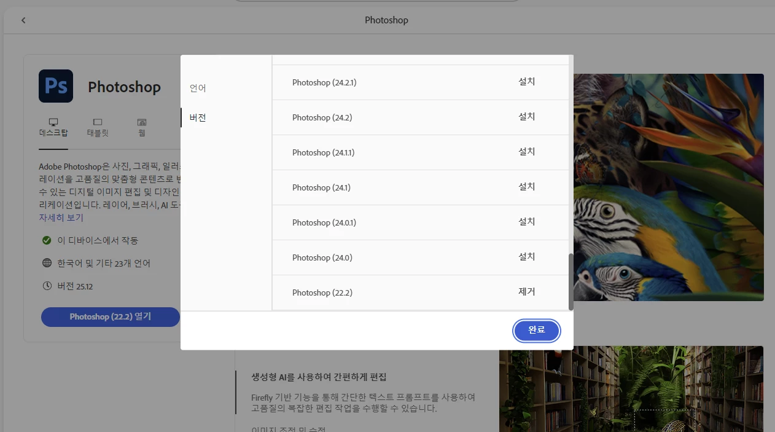Viewport: 775px width, 432px height.
Task: Install Photoshop (24.1.1) with 설치
Action: coord(527,151)
